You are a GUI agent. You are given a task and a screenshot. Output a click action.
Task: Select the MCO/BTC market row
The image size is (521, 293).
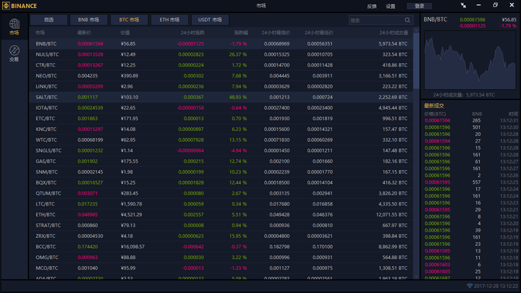click(221, 268)
